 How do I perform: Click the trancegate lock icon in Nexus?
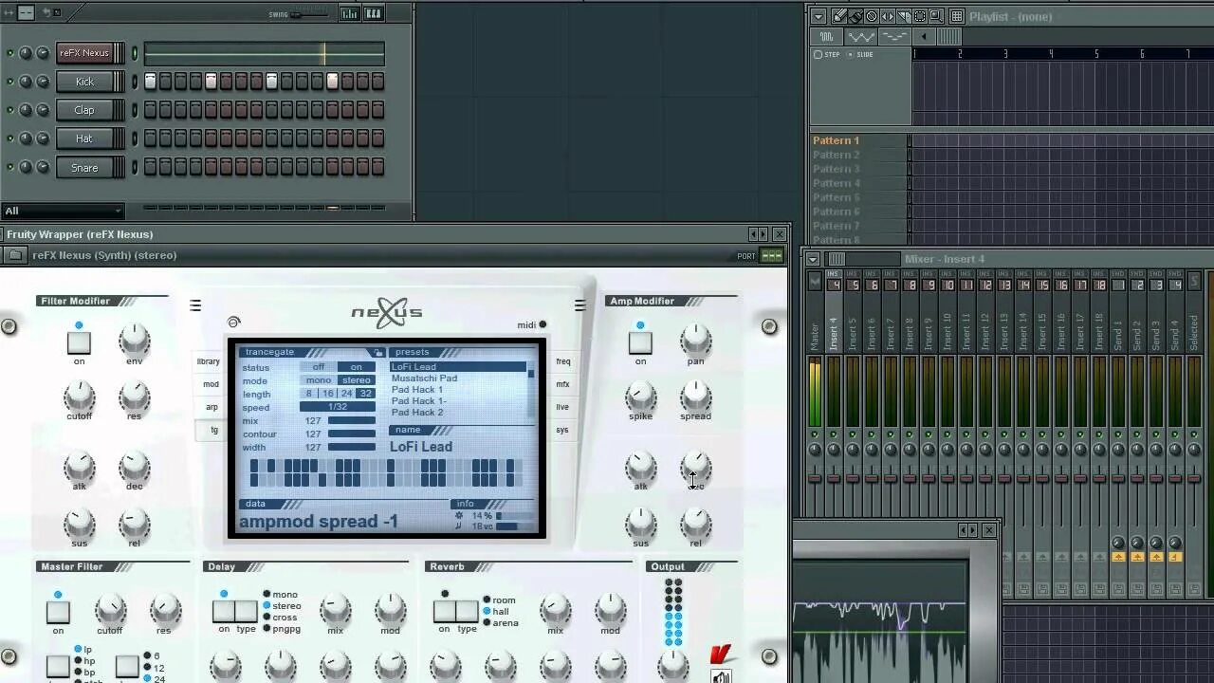pos(378,353)
